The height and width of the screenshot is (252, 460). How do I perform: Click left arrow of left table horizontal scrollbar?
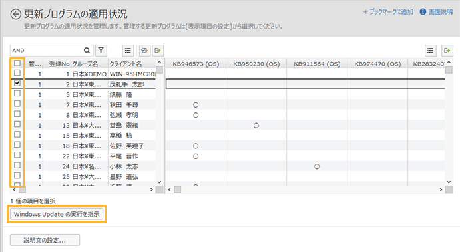pos(14,190)
